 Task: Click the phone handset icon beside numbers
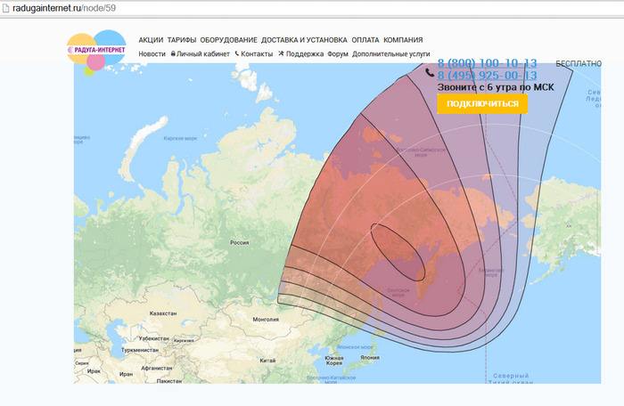click(x=430, y=73)
